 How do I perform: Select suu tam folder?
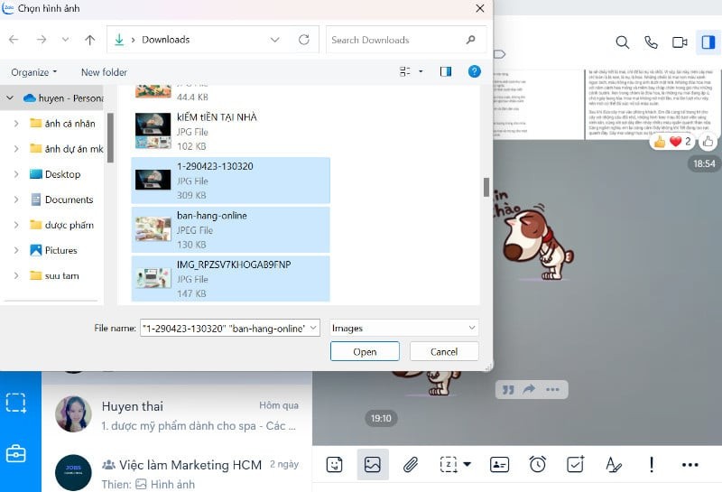pos(54,275)
